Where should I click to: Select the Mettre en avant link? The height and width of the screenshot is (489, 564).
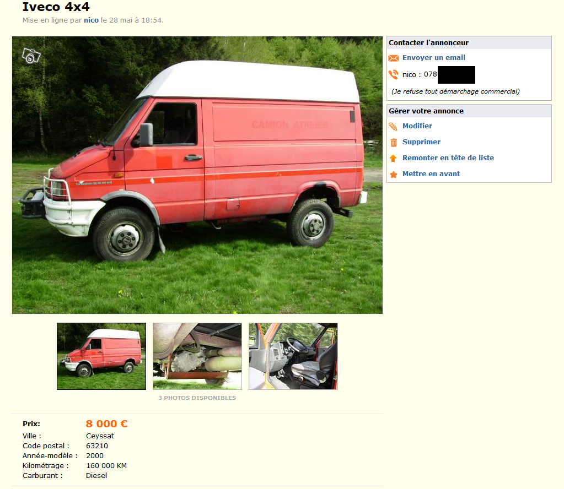point(431,174)
